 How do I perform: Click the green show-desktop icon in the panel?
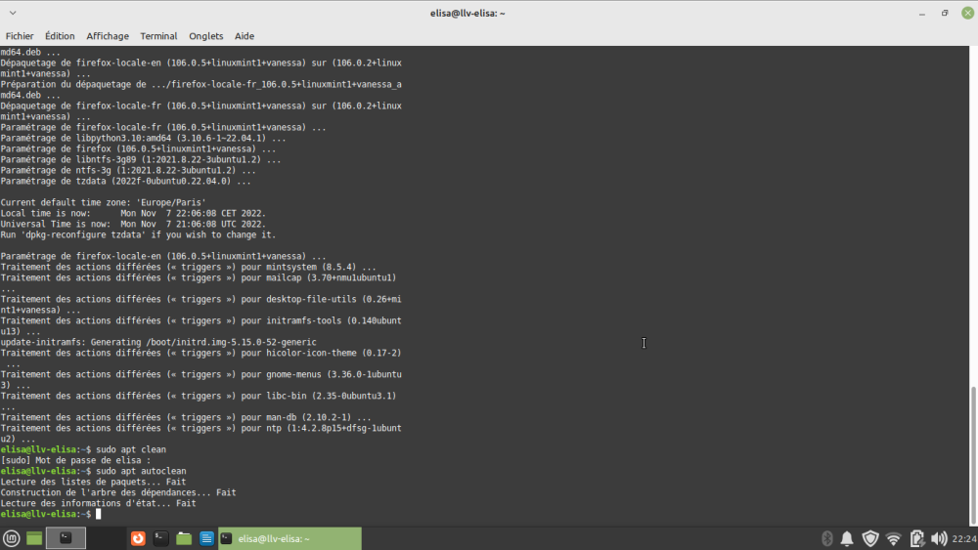pos(35,538)
